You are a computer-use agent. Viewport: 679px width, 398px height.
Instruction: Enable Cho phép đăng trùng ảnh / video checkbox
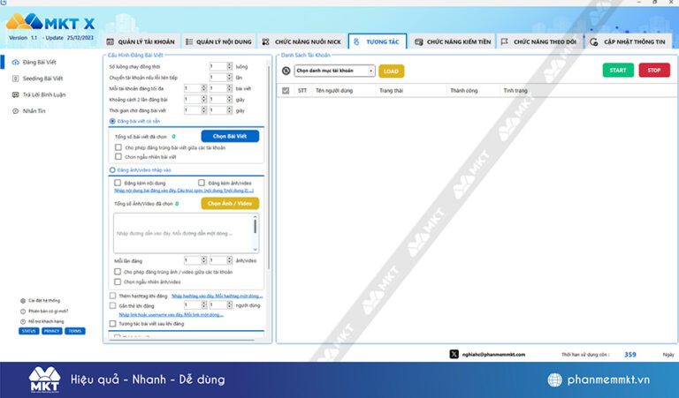pyautogui.click(x=118, y=272)
